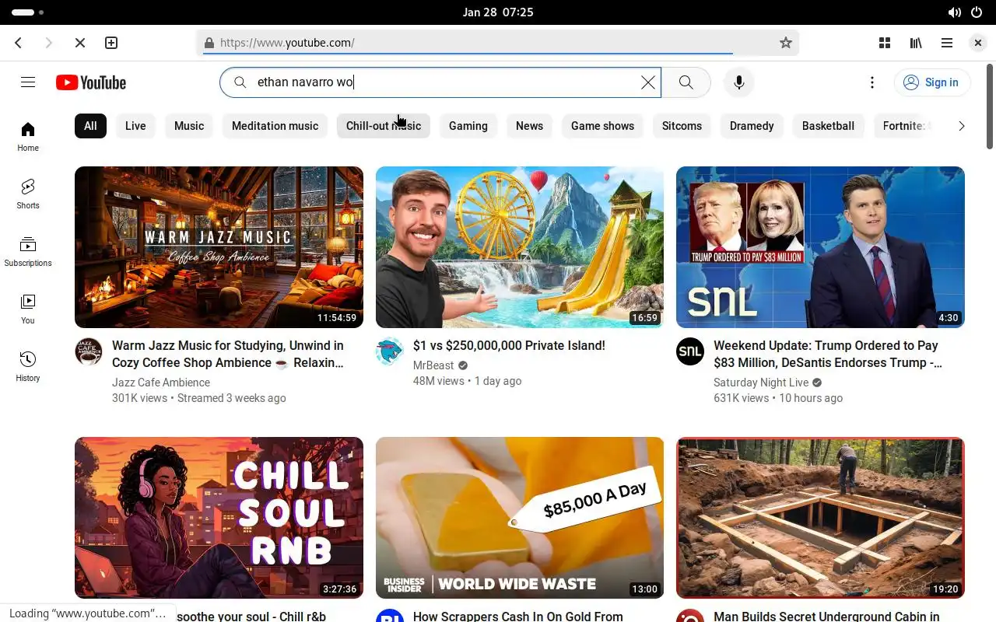Select the Live category chip
This screenshot has height=622, width=996.
coord(135,126)
